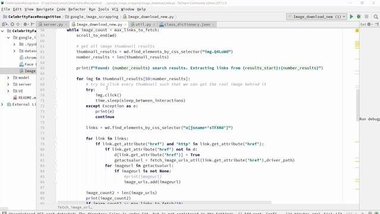Viewport: 380px width, 214px height.
Task: Open the View menu
Action: (x=29, y=10)
